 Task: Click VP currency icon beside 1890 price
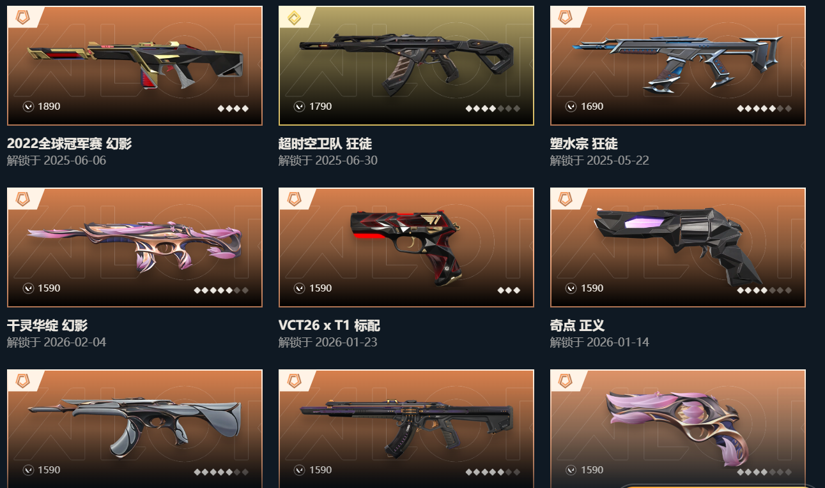click(28, 107)
